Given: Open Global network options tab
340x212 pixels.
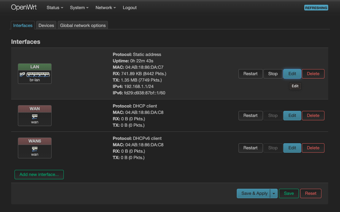Looking at the screenshot, I should click(83, 25).
